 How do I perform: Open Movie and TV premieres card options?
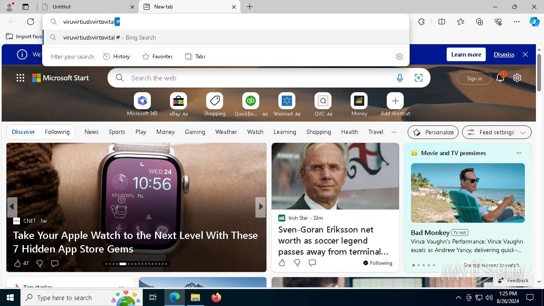click(x=518, y=153)
